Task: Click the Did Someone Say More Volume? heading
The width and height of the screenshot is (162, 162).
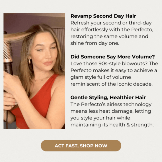Action: (112, 57)
